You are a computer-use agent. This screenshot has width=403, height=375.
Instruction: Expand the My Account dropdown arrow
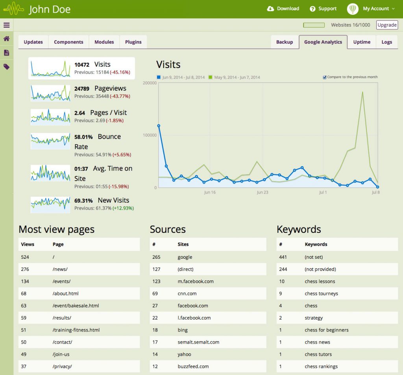[x=393, y=9]
